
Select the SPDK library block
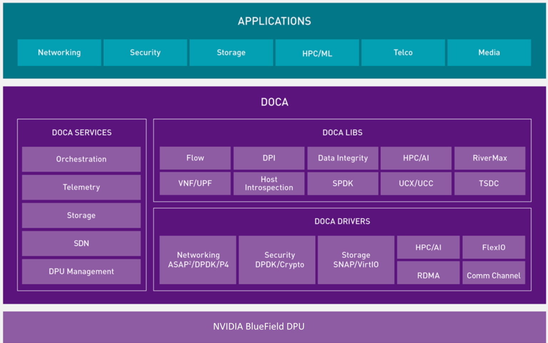point(343,183)
